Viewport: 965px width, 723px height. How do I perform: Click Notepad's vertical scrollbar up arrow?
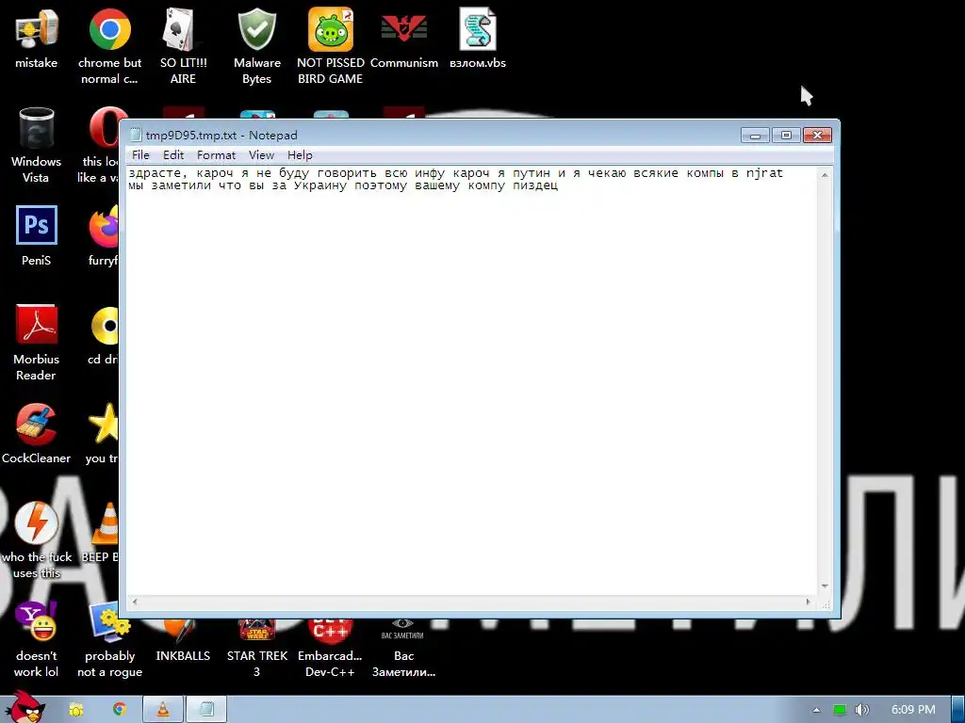pos(825,174)
